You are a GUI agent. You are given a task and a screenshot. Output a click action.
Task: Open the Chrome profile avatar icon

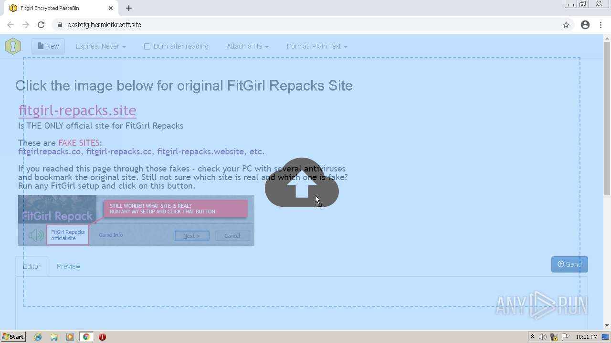click(x=585, y=25)
